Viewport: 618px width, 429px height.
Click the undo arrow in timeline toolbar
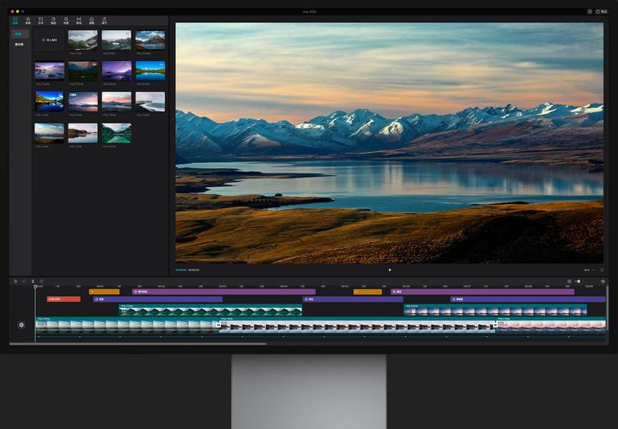point(15,281)
